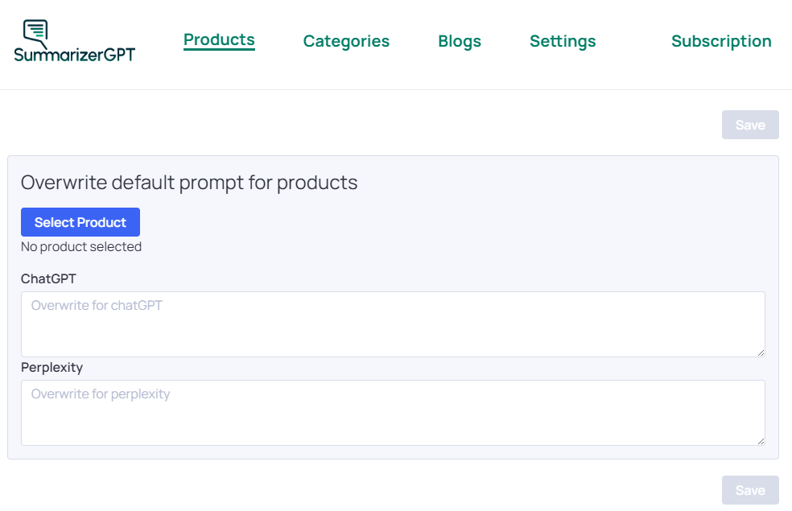This screenshot has width=792, height=511.
Task: Grab the ChatGPT text area resize handle
Action: click(760, 352)
